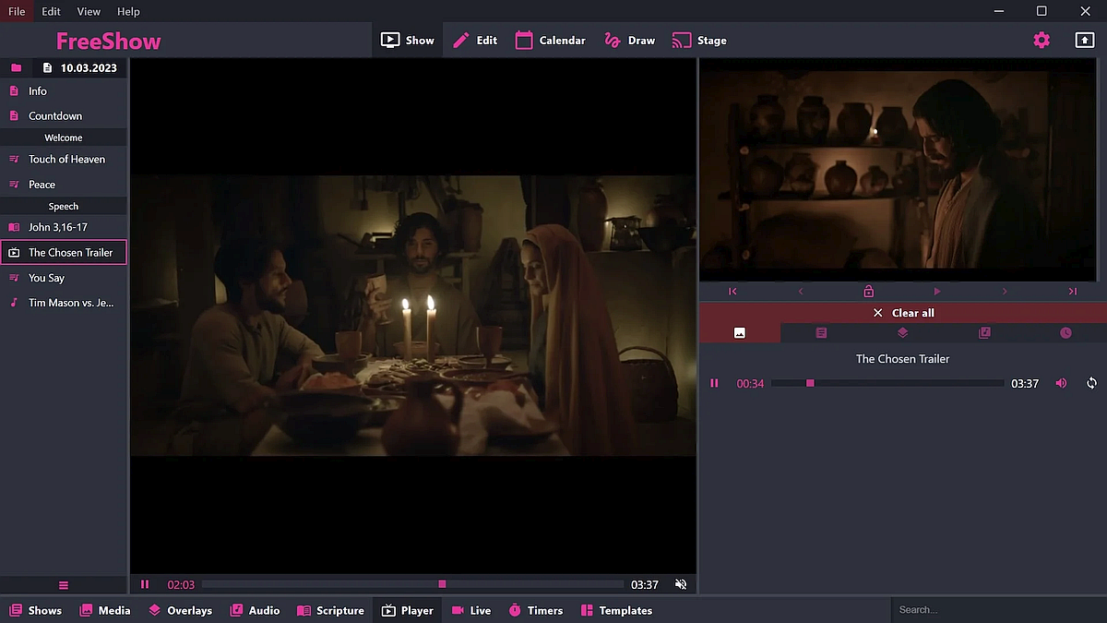Select the Player drawer tab
This screenshot has height=623, width=1107.
click(x=407, y=610)
